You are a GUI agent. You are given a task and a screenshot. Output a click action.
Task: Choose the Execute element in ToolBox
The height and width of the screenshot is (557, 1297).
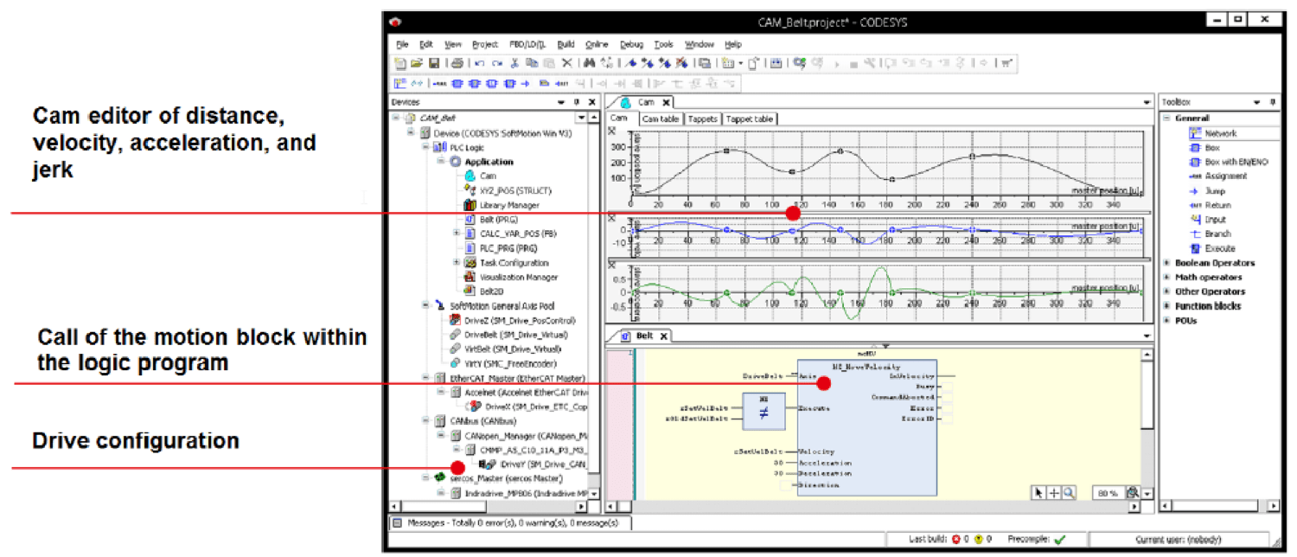[x=1219, y=248]
